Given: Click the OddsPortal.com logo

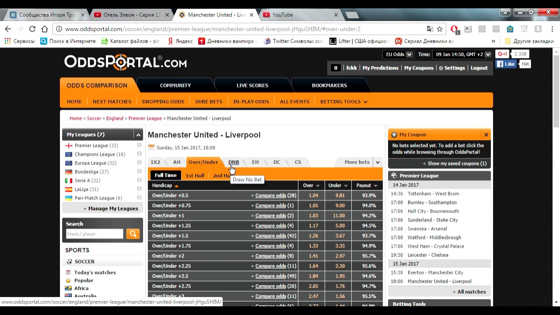Looking at the screenshot, I should 126,62.
